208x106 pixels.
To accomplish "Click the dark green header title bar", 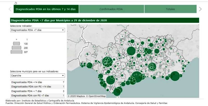I will pos(104,20).
